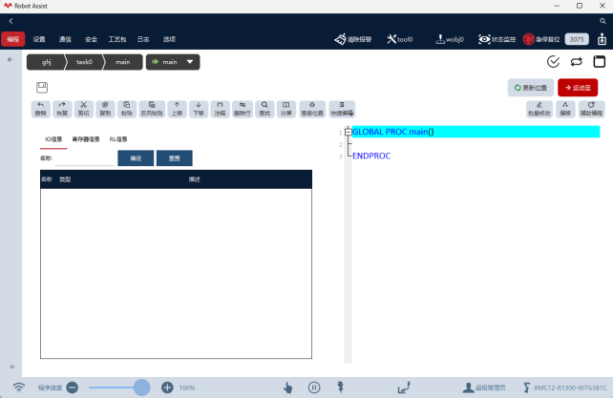
Task: Click the program speed slider handle
Action: (141, 388)
